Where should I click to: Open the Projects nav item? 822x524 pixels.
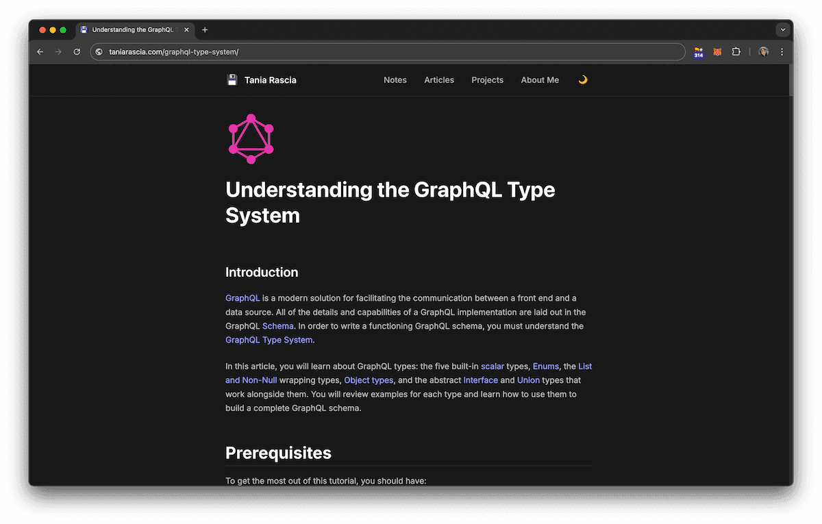(x=488, y=80)
